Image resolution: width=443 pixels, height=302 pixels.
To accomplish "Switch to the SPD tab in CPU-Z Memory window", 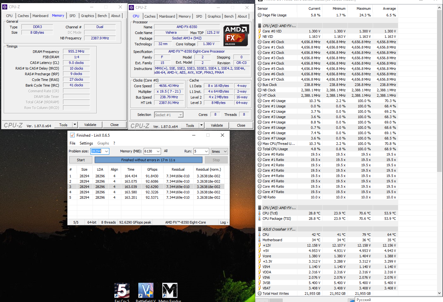I will coord(72,16).
